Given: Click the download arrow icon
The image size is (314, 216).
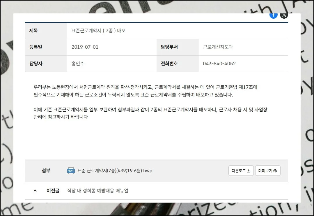Looking at the screenshot, I should coord(249,171).
